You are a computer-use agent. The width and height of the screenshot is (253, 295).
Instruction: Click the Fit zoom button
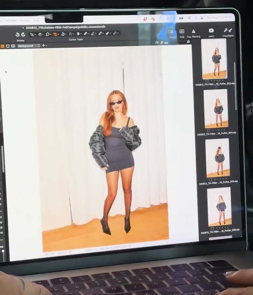(157, 43)
